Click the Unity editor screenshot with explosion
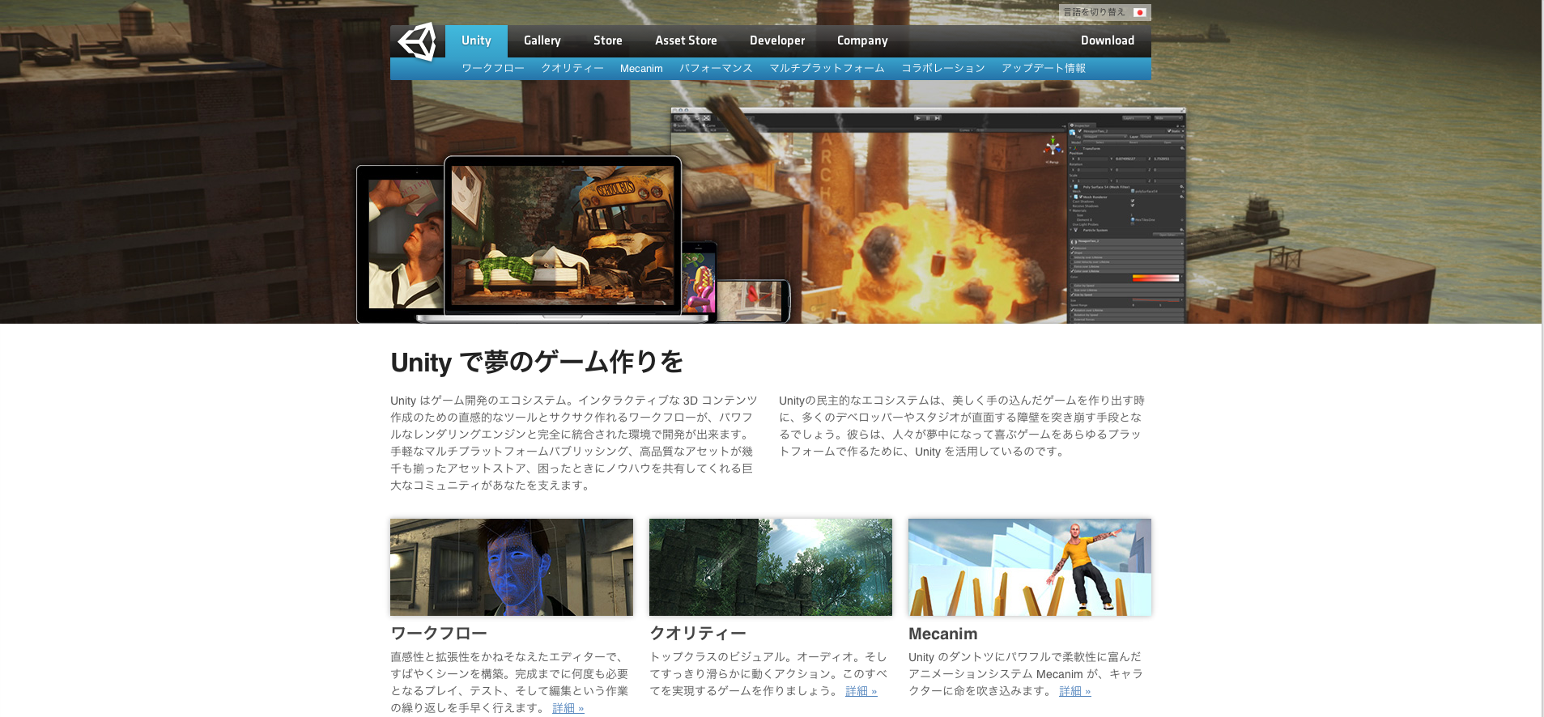 tap(927, 216)
